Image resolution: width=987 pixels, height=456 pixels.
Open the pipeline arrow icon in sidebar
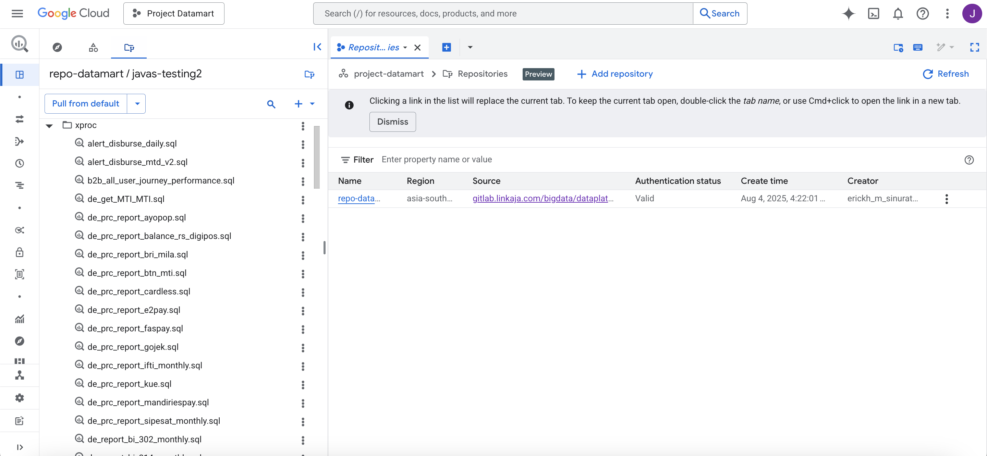click(20, 141)
